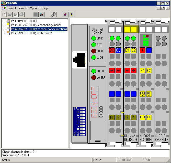This screenshot has width=171, height=163.
Task: Click the Save floppy disk icon
Action: pos(16,15)
